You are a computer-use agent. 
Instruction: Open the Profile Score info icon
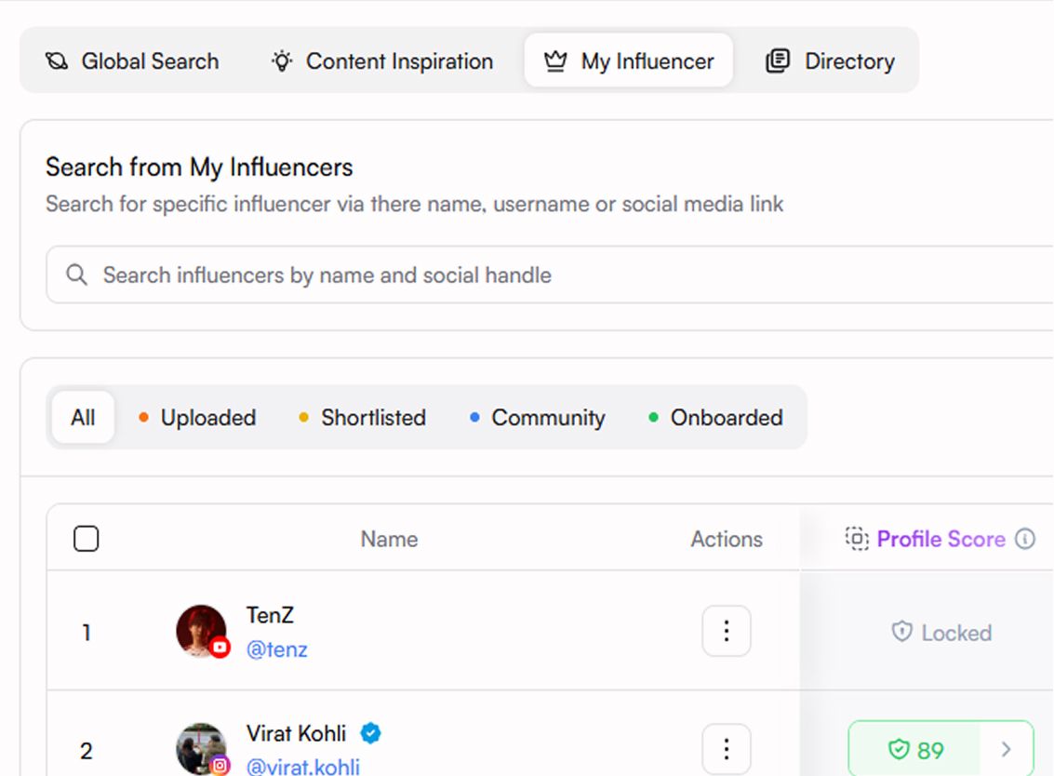coord(1025,539)
